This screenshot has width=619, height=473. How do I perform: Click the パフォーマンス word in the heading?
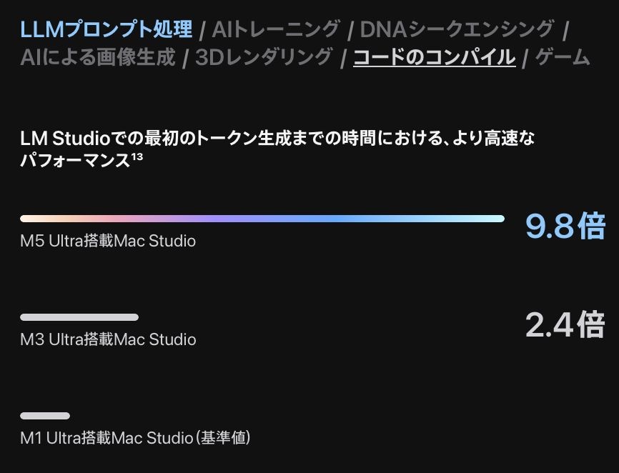(x=75, y=160)
